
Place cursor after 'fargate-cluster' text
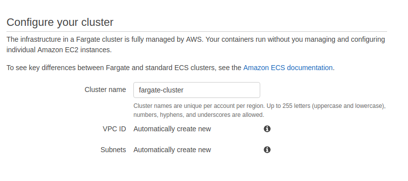point(184,90)
